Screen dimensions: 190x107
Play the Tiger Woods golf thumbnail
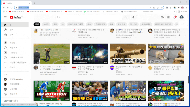(x=52, y=54)
